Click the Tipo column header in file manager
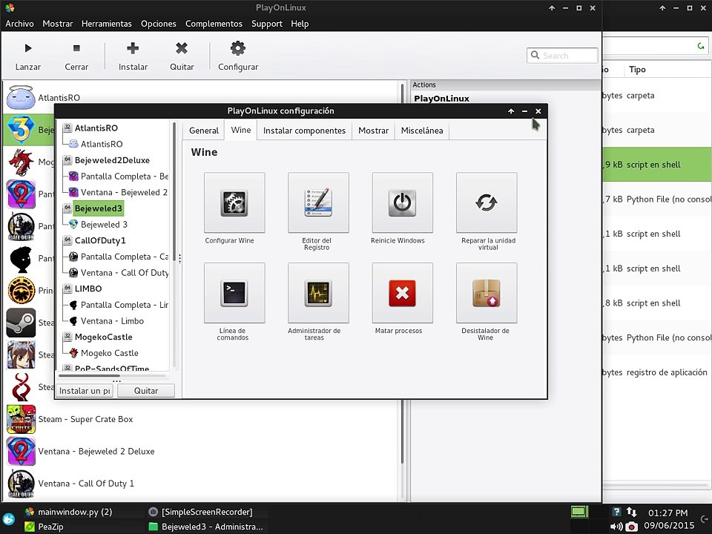Screen dimensions: 712x534 [637, 70]
